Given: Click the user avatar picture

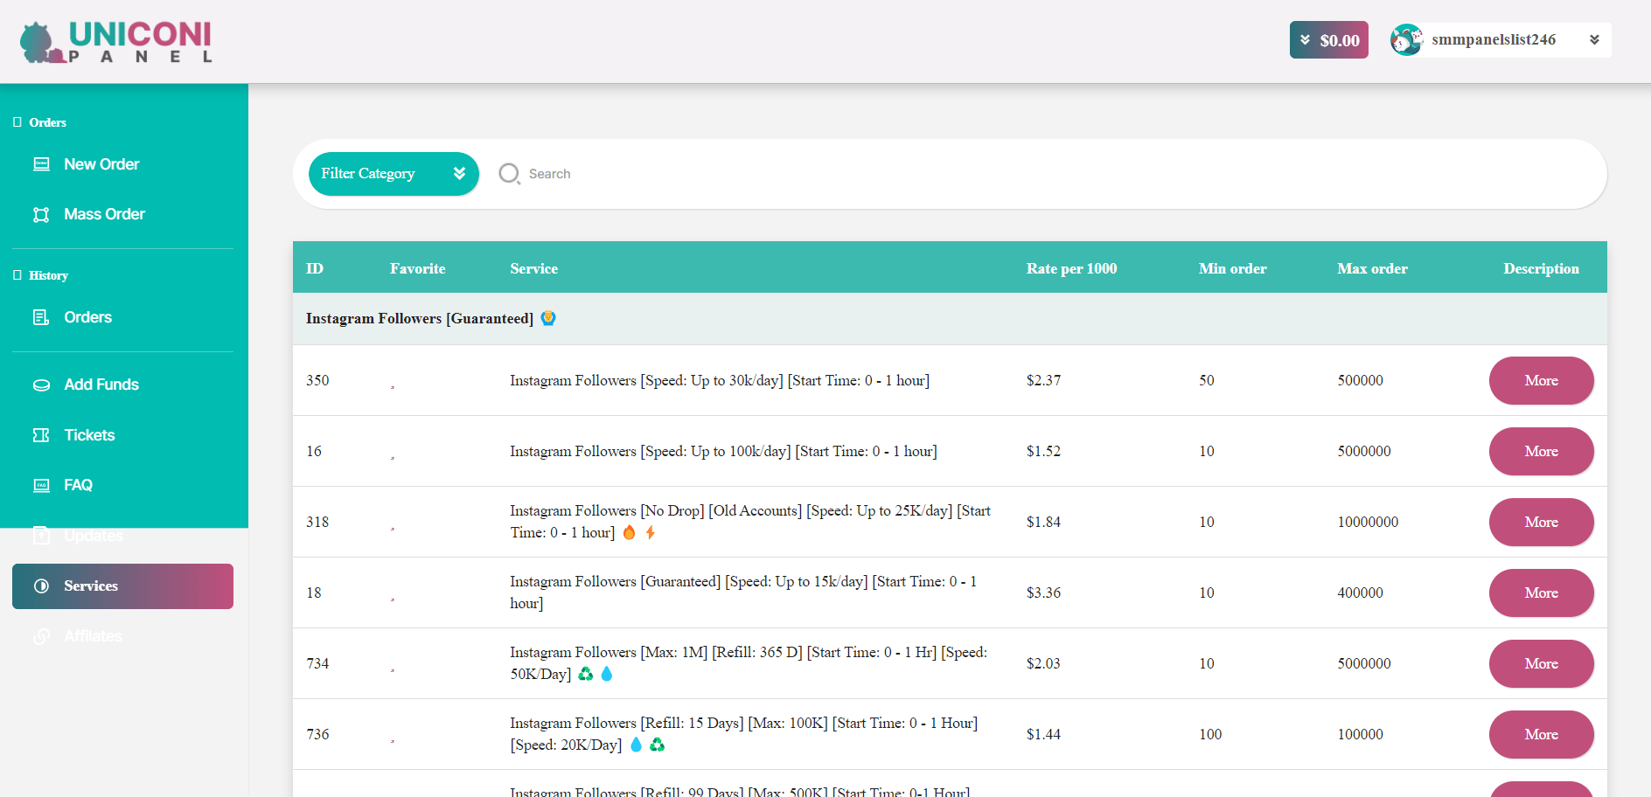Looking at the screenshot, I should click(1406, 40).
